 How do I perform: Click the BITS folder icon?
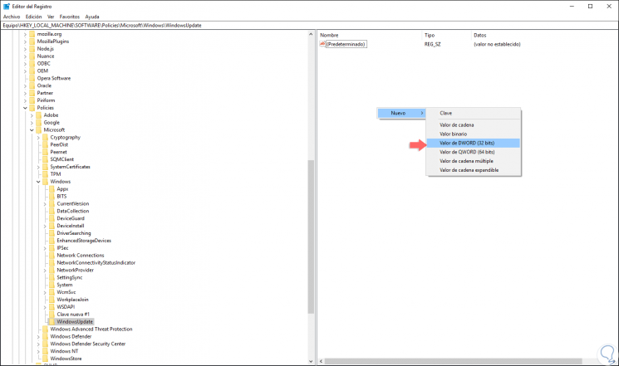52,196
